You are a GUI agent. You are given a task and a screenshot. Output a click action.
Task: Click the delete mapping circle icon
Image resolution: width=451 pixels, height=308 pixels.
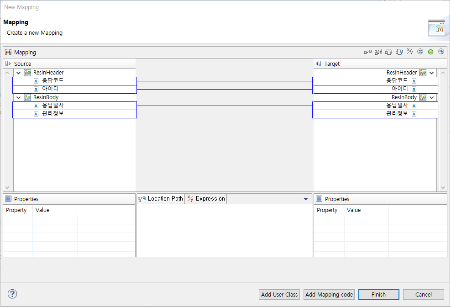coord(420,52)
